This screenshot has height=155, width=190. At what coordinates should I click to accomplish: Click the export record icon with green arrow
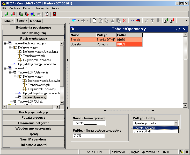[166, 21]
